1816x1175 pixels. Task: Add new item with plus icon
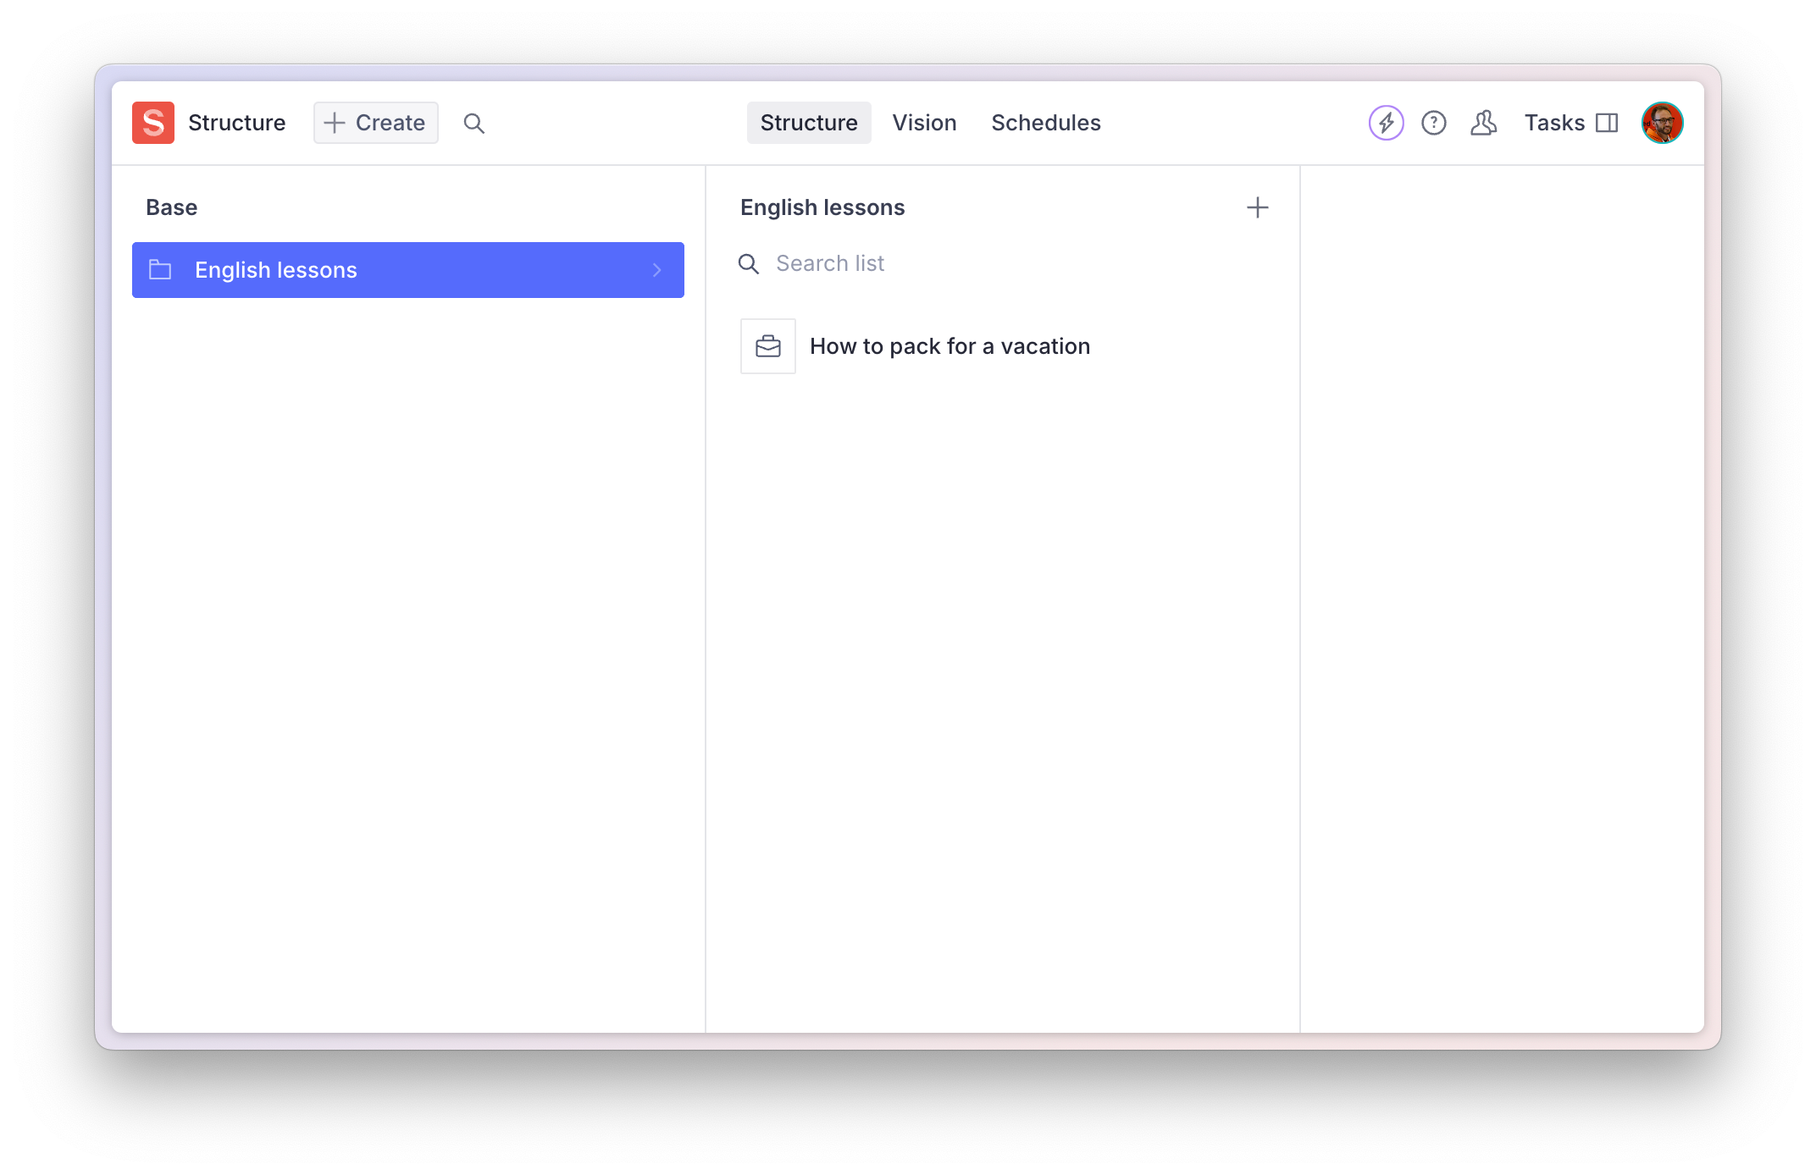click(x=1258, y=207)
